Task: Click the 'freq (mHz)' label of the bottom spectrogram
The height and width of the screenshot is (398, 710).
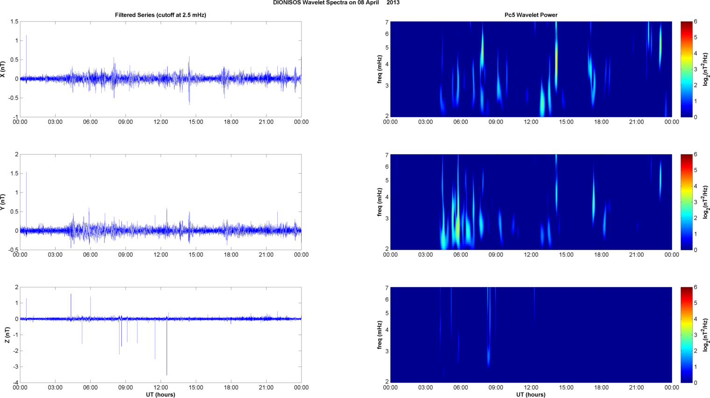Action: coord(380,335)
